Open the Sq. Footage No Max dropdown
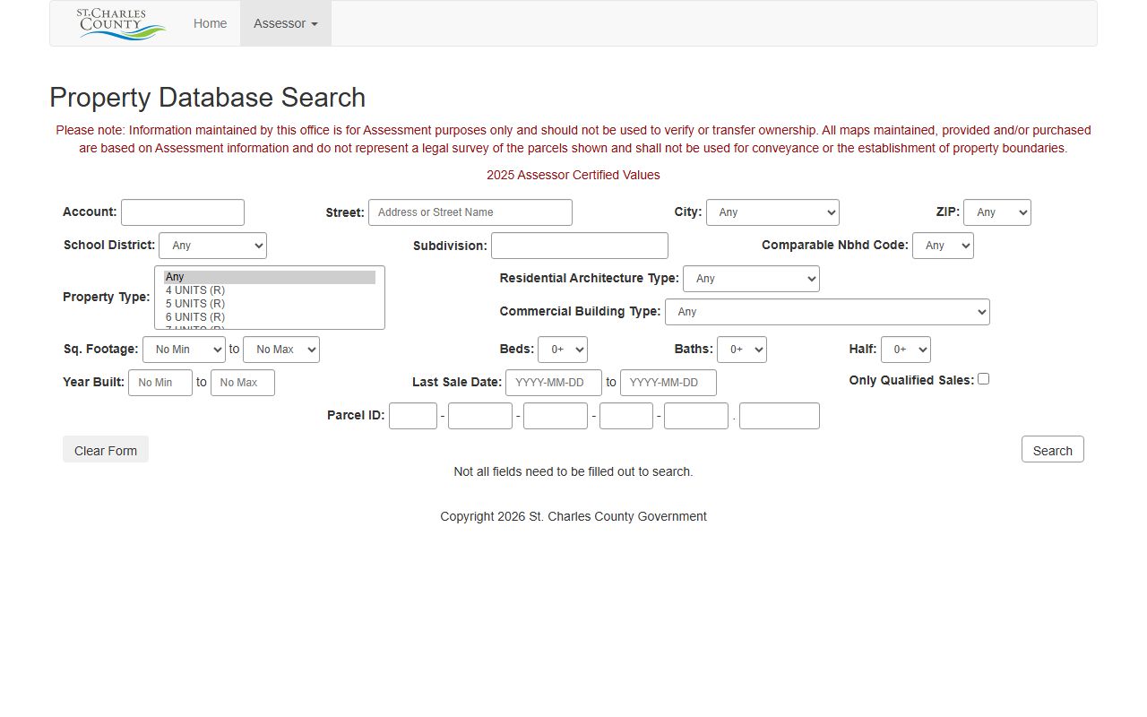Screen dimensions: 1147x717 coord(281,350)
